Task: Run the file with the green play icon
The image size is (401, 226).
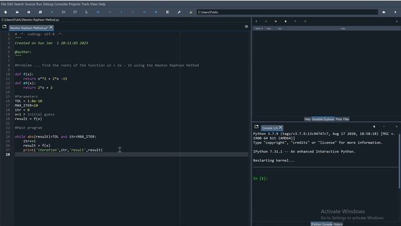Action: [x=52, y=12]
